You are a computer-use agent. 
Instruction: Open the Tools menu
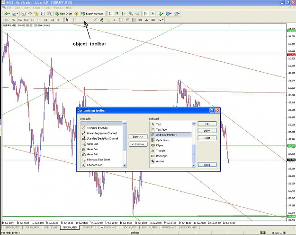[46, 8]
